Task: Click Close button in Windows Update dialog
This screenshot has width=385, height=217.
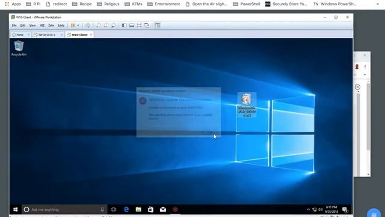Action: 208,133
